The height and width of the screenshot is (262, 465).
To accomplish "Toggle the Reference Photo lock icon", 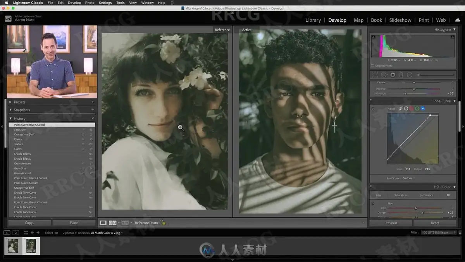I will click(x=163, y=222).
